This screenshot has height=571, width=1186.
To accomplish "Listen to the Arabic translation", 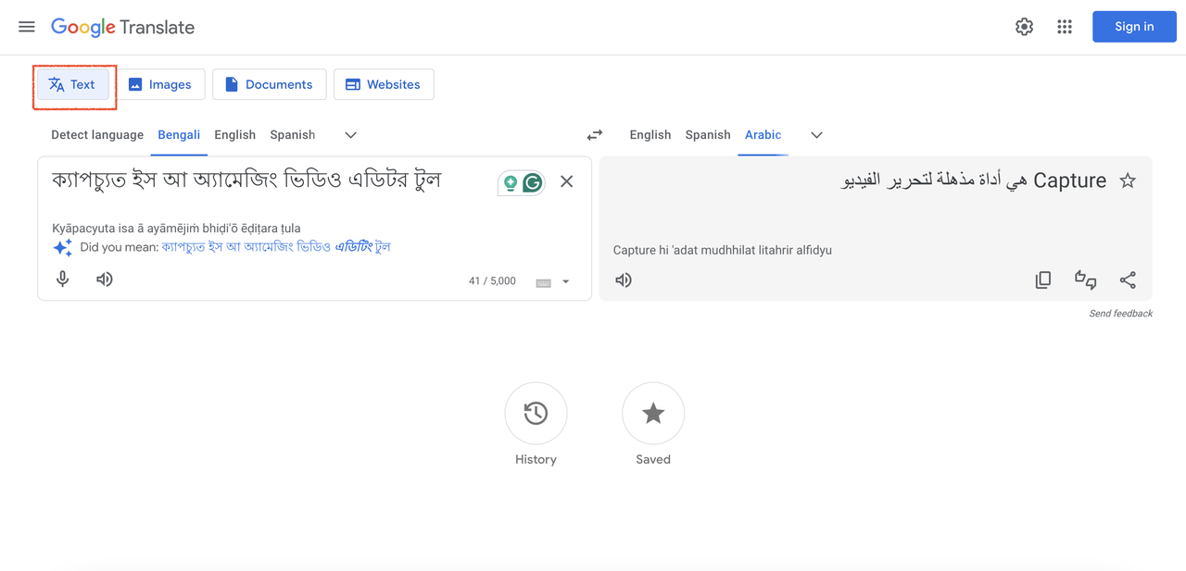I will click(x=624, y=280).
